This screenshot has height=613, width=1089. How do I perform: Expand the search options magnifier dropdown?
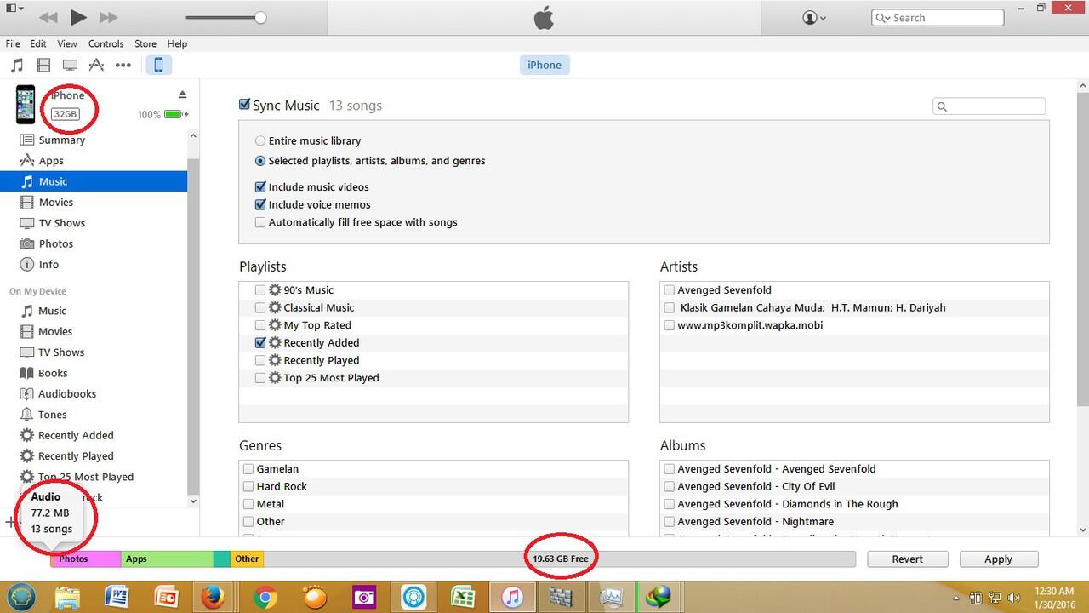[884, 18]
